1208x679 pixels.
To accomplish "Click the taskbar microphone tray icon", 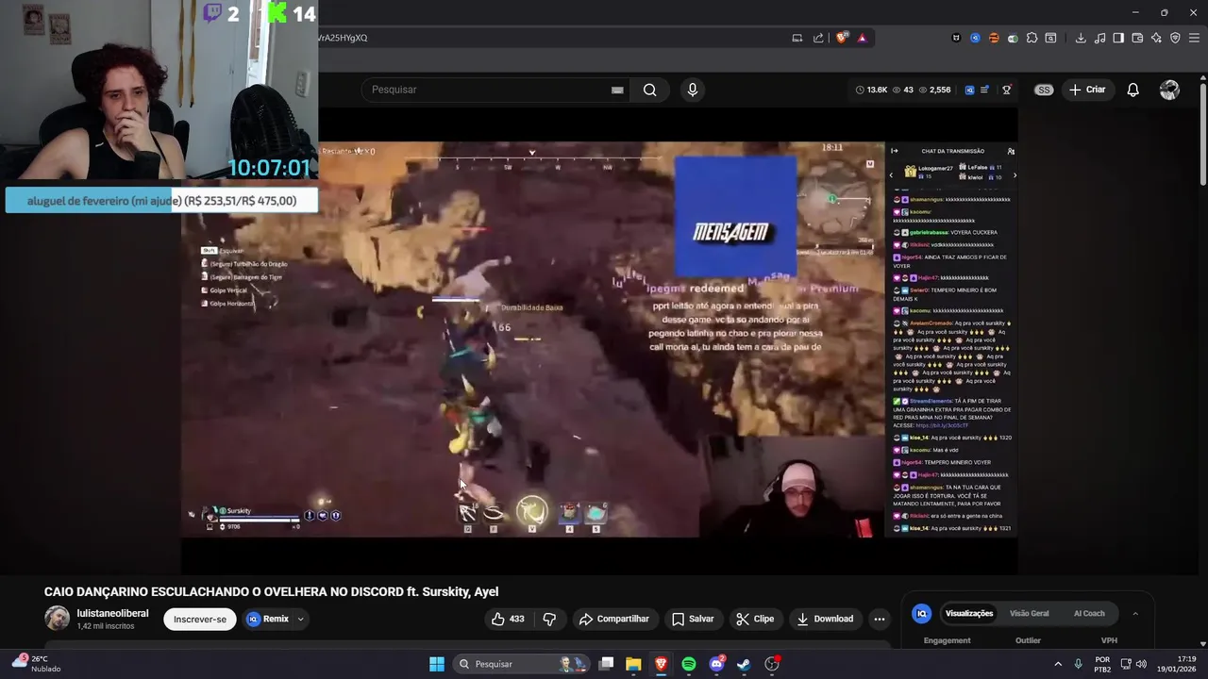I will (1078, 664).
